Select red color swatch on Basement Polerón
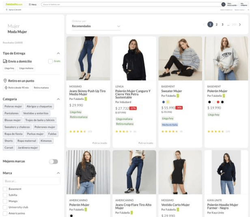 pos(218,102)
